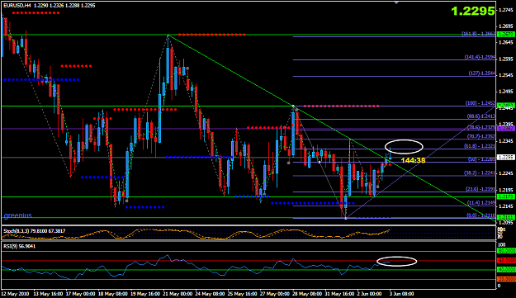The width and height of the screenshot is (516, 298).
Task: Select the Fibonacci label (50) - 1.2281
Action: [x=481, y=159]
